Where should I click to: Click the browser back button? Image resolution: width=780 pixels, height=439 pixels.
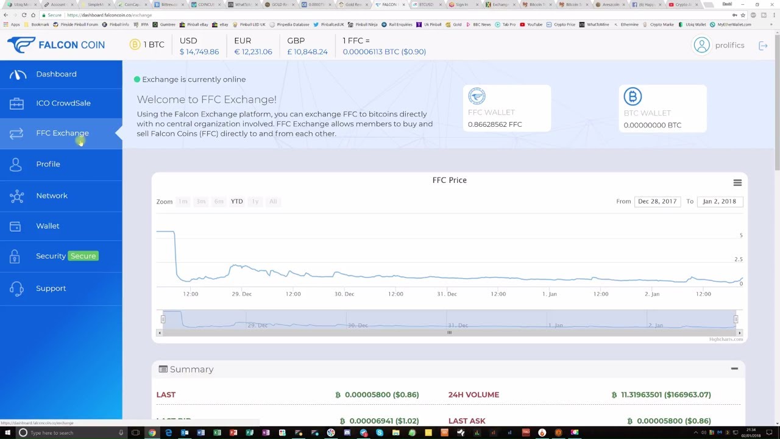[x=7, y=15]
